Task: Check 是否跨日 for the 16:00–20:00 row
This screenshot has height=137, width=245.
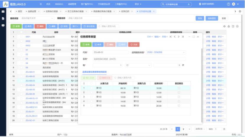Action: click(x=179, y=106)
